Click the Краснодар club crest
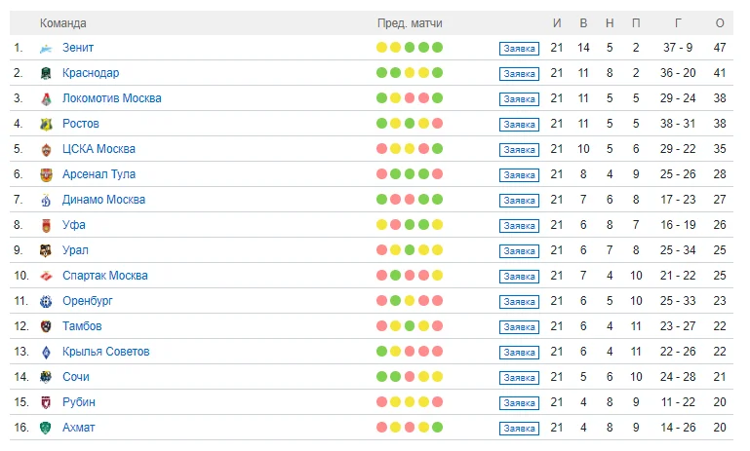The image size is (750, 451). pyautogui.click(x=46, y=74)
